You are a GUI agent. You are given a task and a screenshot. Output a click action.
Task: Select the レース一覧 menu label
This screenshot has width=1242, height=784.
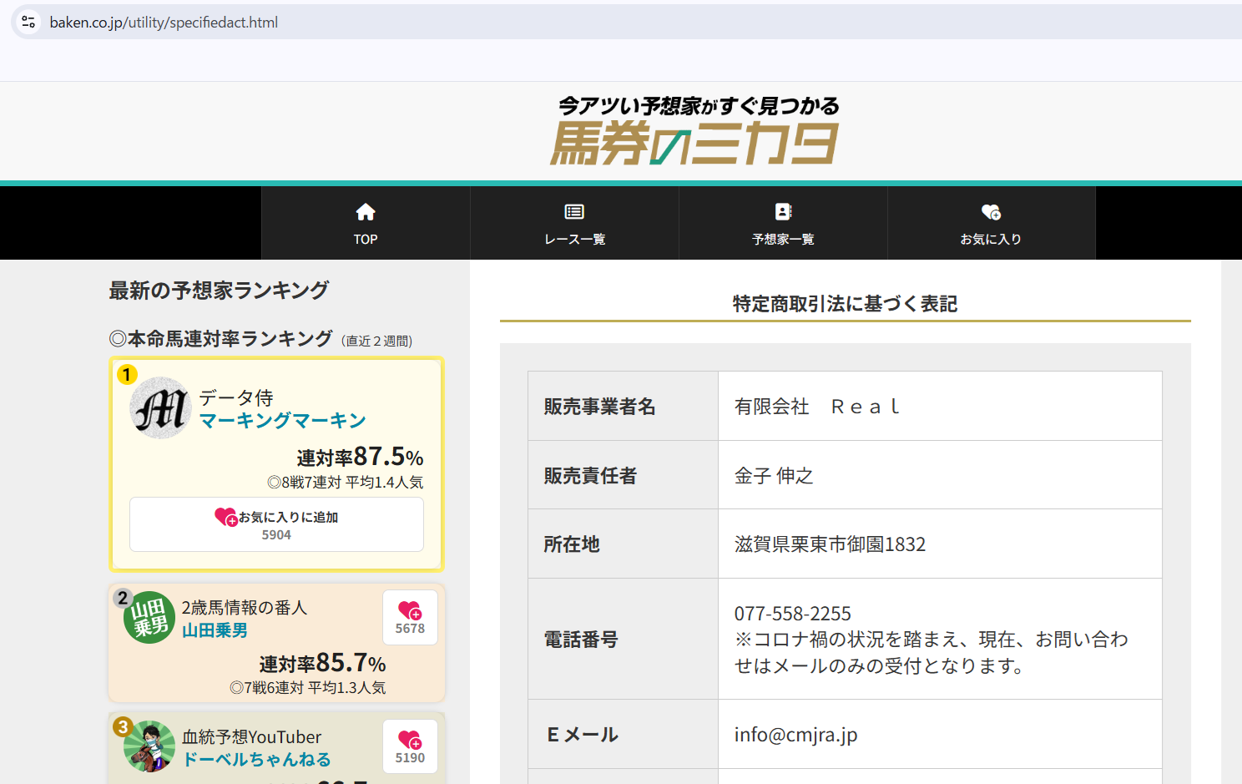point(574,240)
